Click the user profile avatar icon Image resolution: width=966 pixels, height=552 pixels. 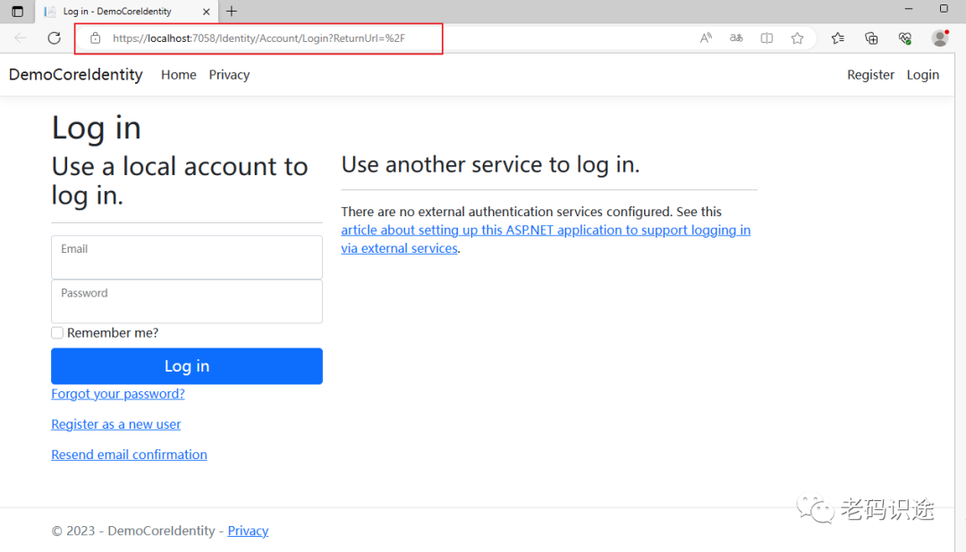939,38
